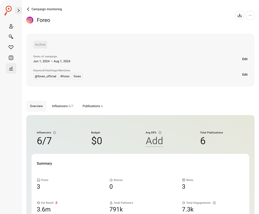Select the bar chart analytics icon
Screen dimensions: 259x214
pos(11,68)
